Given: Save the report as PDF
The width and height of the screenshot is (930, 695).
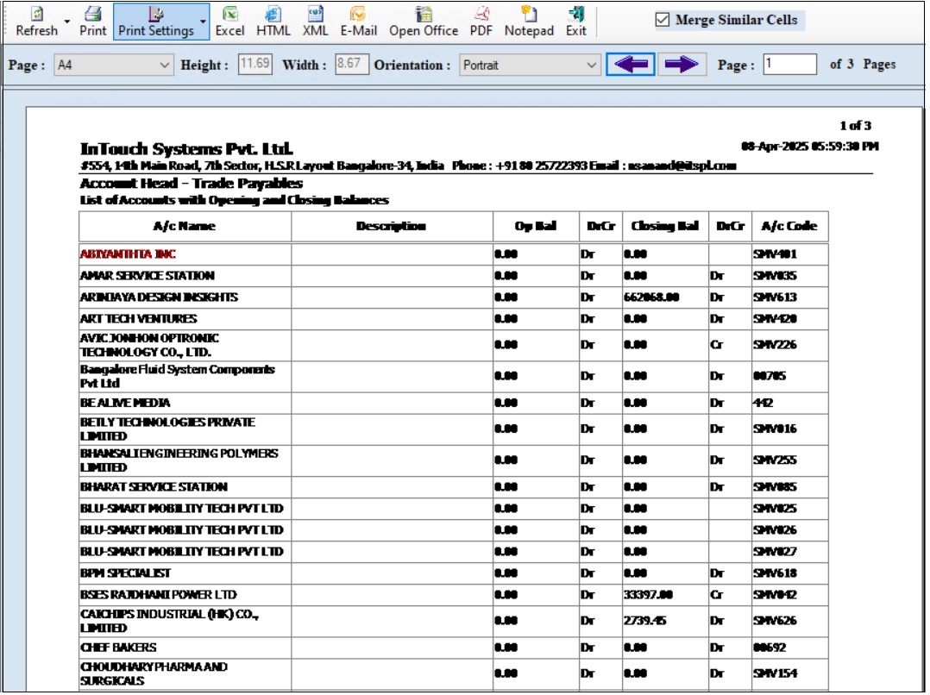Looking at the screenshot, I should pos(481,22).
